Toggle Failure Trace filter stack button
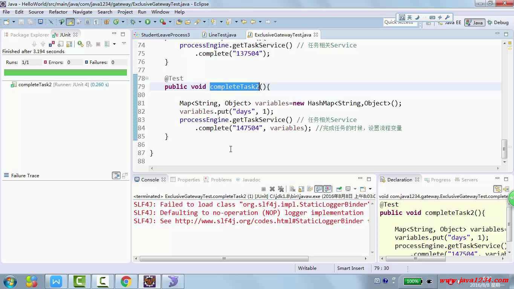Screen dimensions: 514x289 point(116,176)
